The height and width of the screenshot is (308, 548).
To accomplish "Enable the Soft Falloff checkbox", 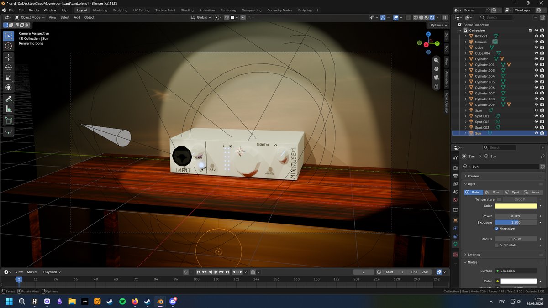I will (497, 245).
